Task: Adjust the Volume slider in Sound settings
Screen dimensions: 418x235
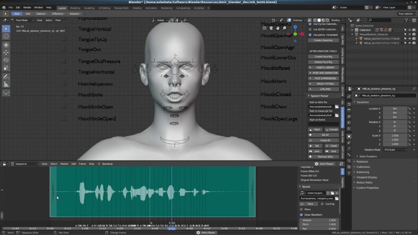Action: pyautogui.click(x=320, y=221)
